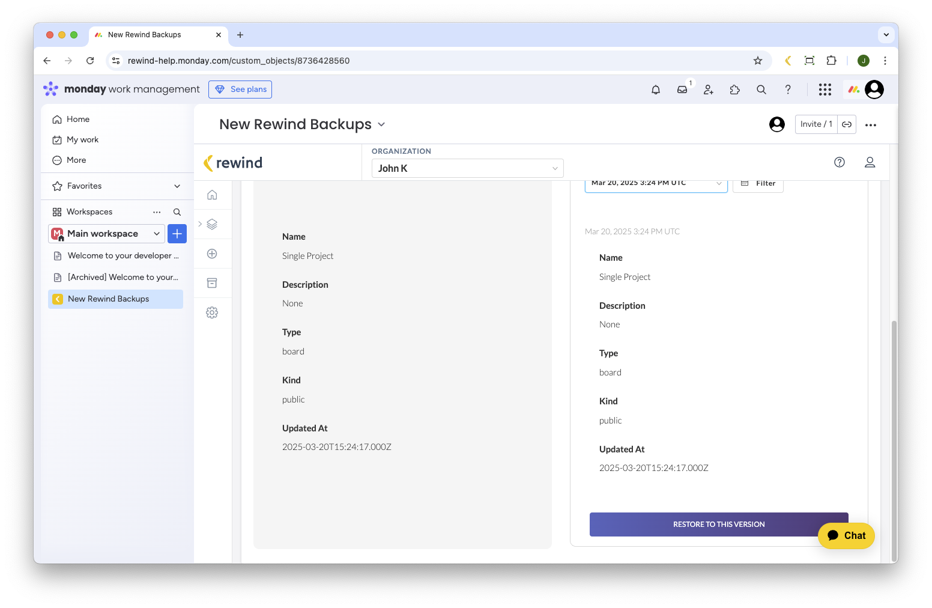Open the Rewind user account icon

coord(870,162)
